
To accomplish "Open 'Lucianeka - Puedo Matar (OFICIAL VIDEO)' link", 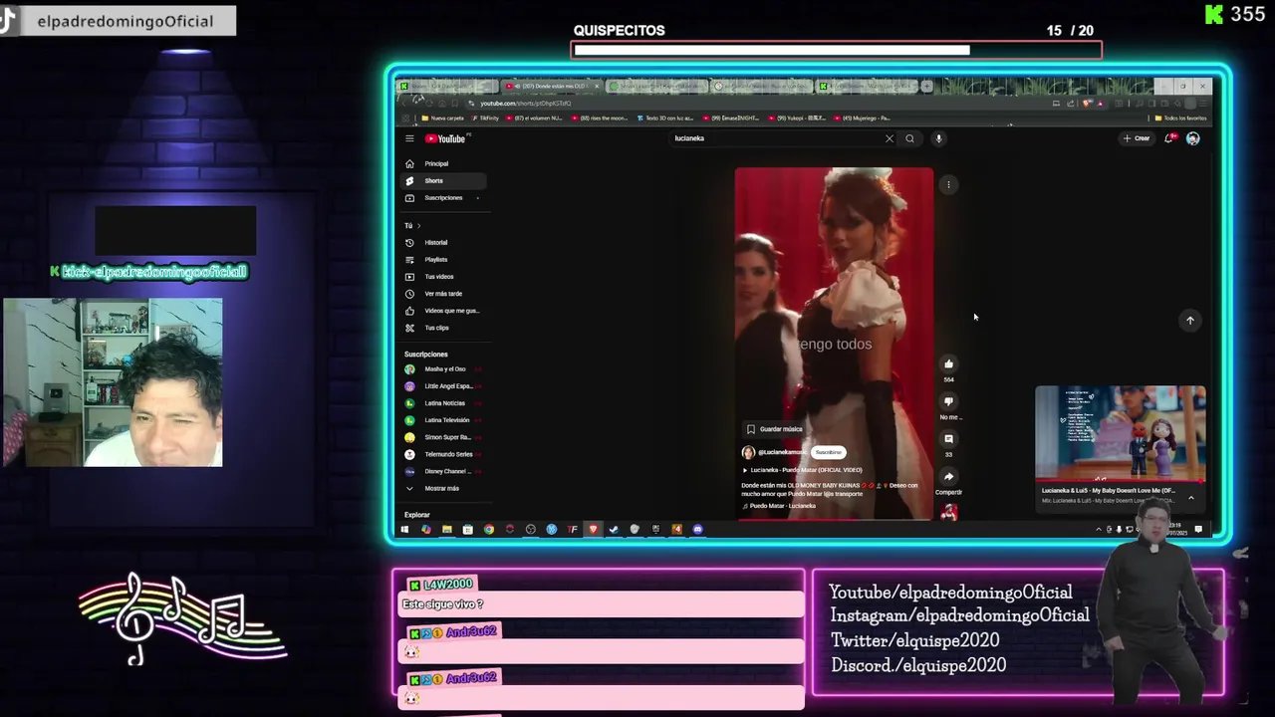I will pos(806,470).
